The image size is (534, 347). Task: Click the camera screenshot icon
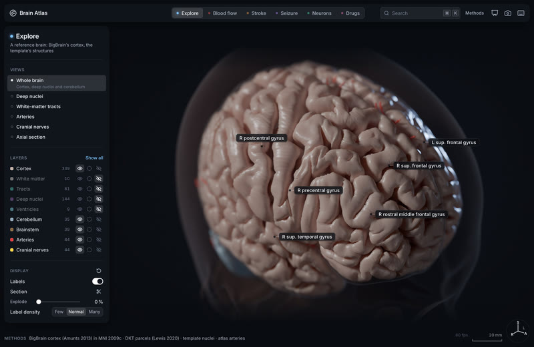507,13
